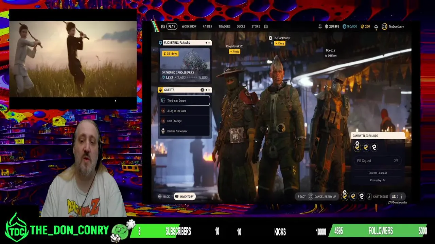This screenshot has width=435, height=244.
Task: Click the KagedovakaX player name
Action: 234,46
